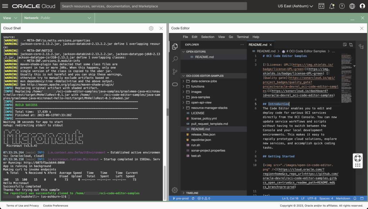Open the user profile avatar icon
The width and height of the screenshot is (368, 209).
pyautogui.click(x=362, y=6)
